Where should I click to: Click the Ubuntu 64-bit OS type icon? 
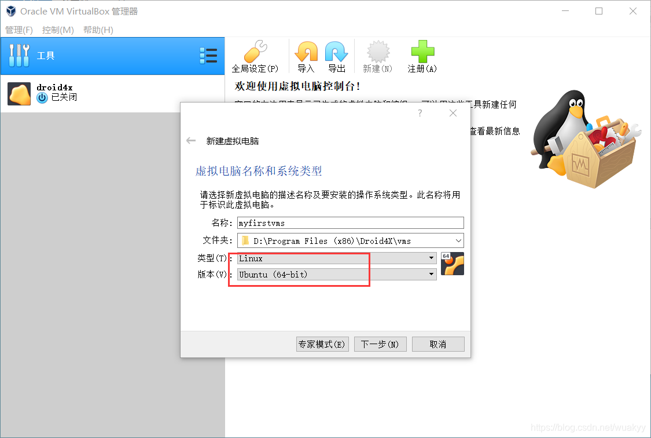(x=452, y=264)
